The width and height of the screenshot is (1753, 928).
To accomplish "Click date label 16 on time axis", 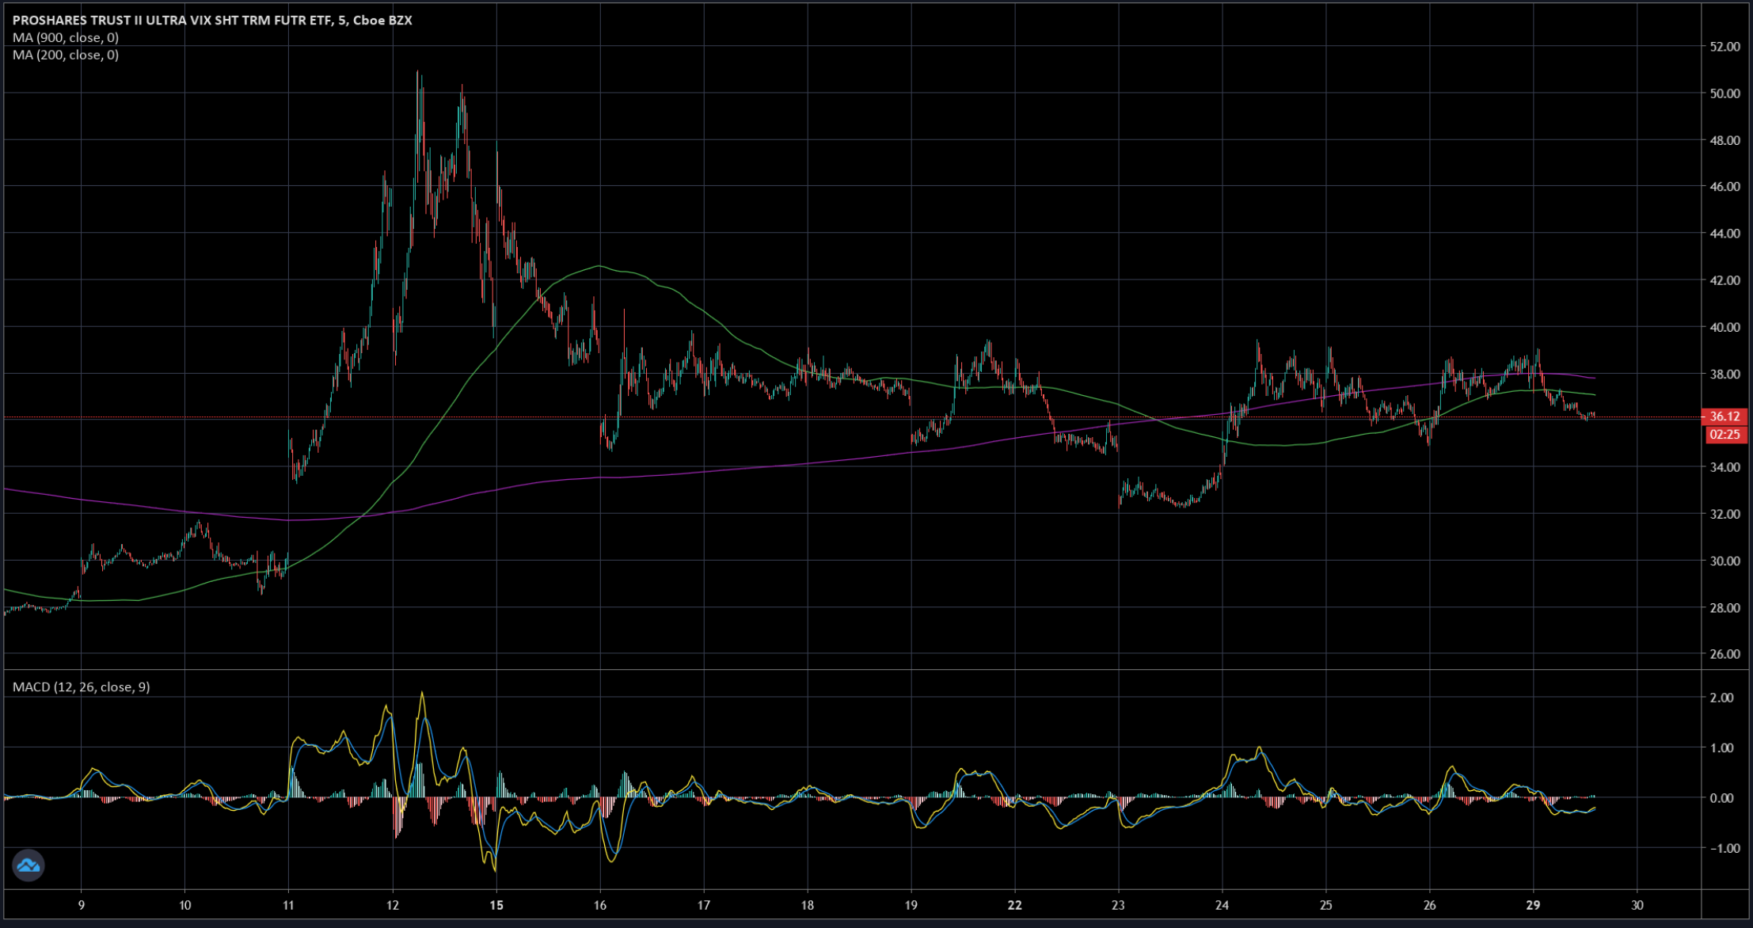I will point(600,906).
